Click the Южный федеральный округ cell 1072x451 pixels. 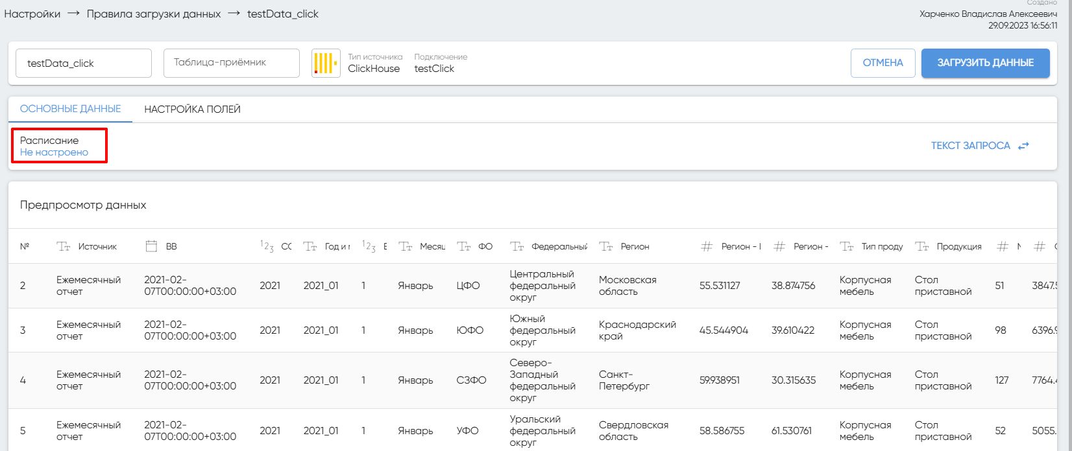(542, 330)
